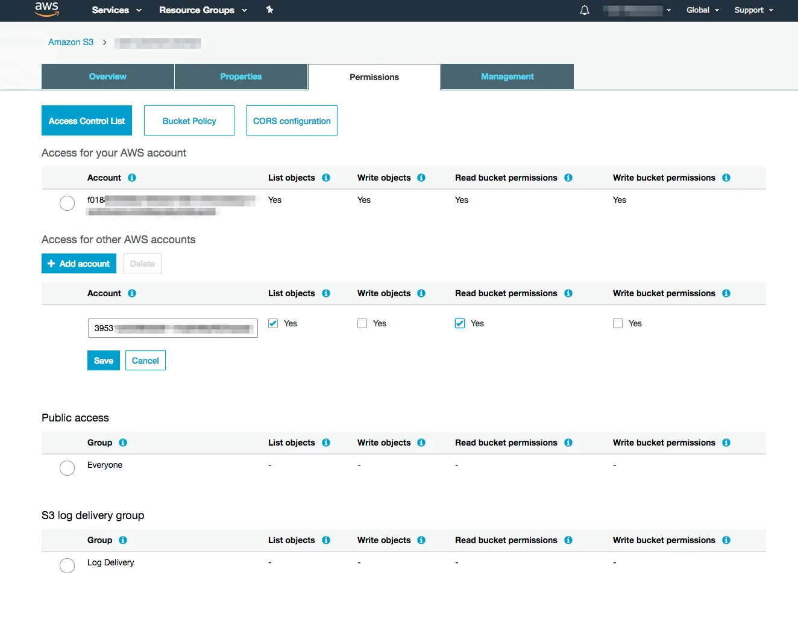Open the Resource Groups dropdown
Image resolution: width=798 pixels, height=628 pixels.
[x=203, y=10]
